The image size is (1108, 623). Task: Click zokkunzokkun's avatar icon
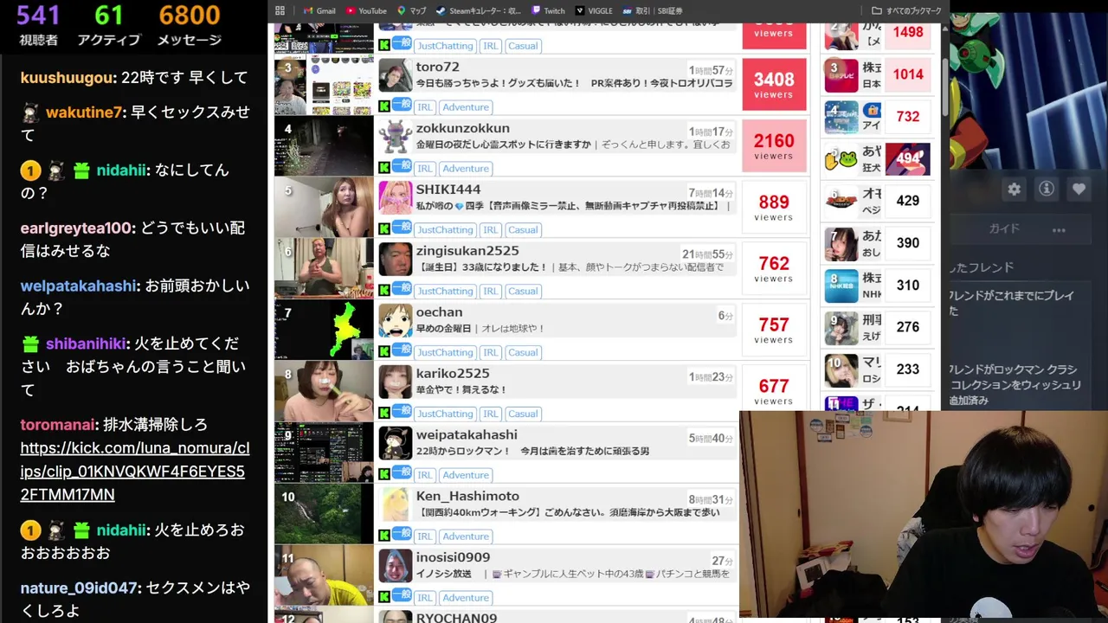396,138
